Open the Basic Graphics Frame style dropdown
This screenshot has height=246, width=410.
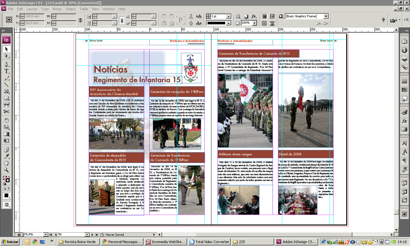point(326,16)
